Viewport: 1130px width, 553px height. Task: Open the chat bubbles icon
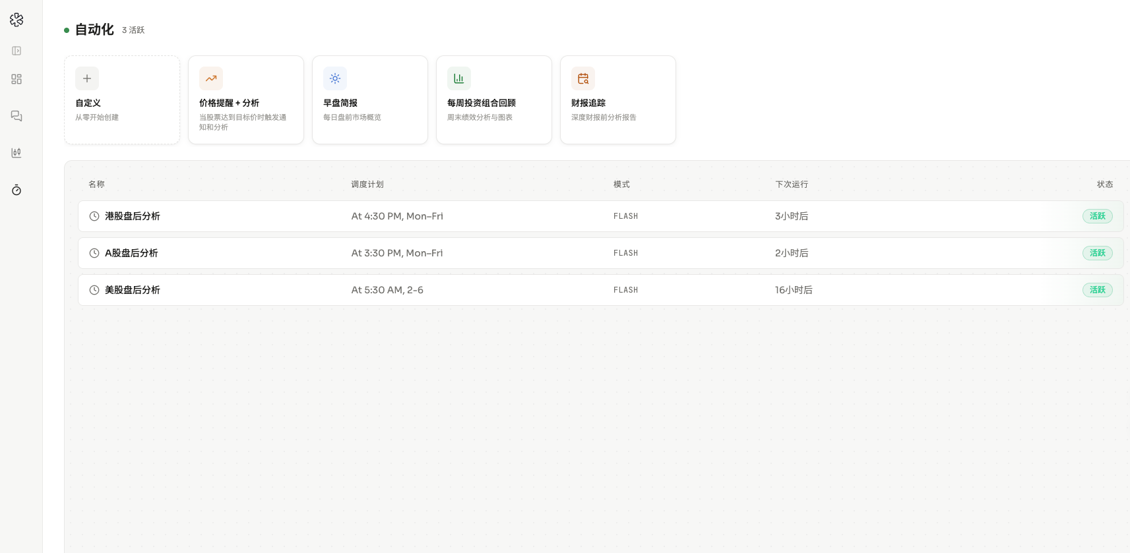[x=16, y=116]
